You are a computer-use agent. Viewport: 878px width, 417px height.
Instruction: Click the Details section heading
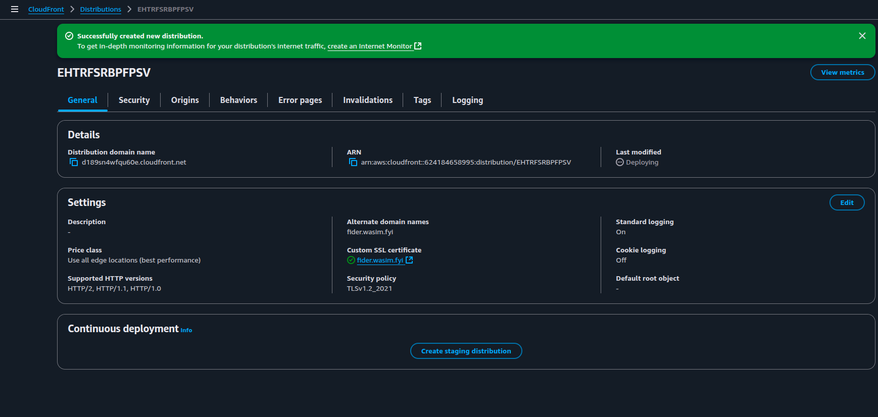coord(84,135)
